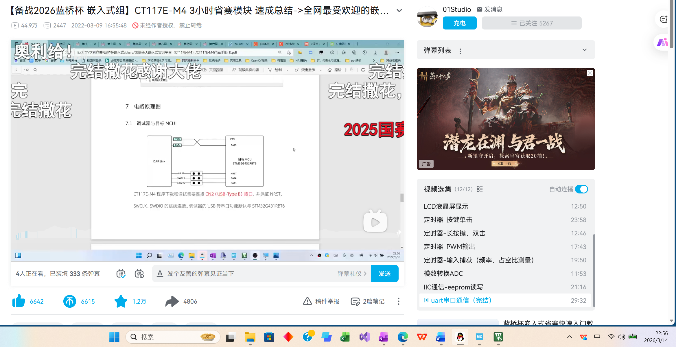Click the thumbs-up like icon

(x=19, y=301)
